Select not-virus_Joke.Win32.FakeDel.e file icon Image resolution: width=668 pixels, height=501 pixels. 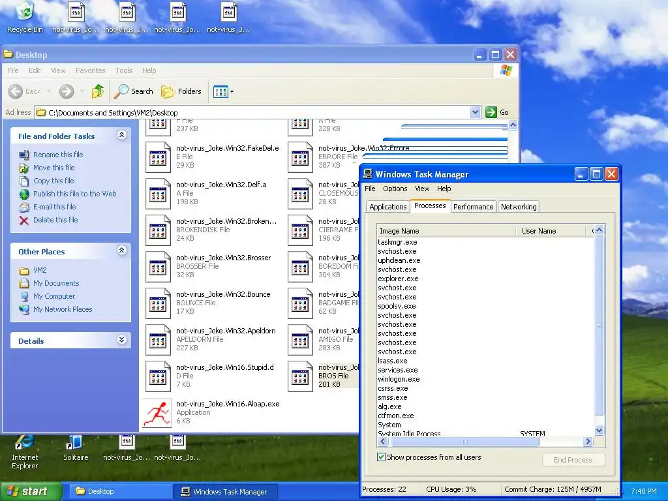tap(158, 157)
